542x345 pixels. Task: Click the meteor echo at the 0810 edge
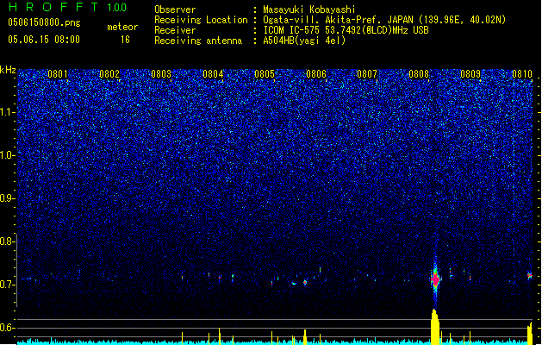coord(530,275)
